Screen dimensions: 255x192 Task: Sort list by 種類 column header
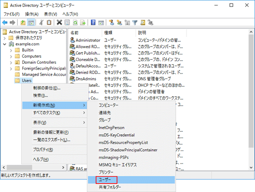tap(119, 33)
